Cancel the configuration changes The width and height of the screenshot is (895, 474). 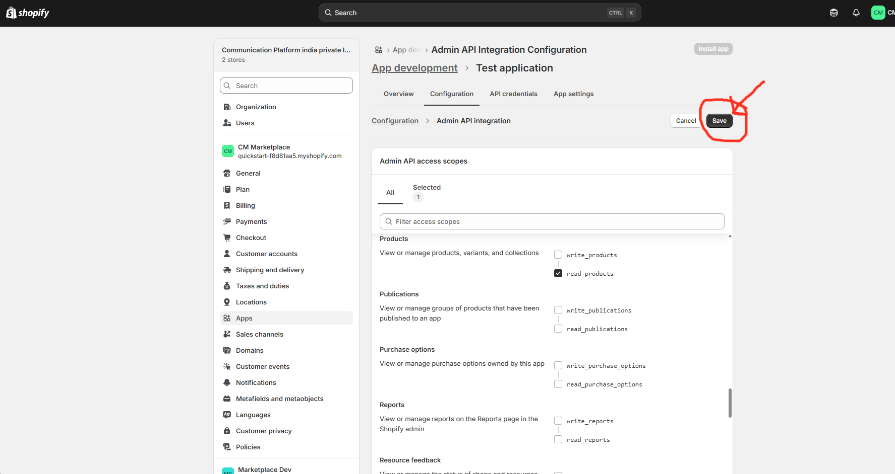pos(686,121)
